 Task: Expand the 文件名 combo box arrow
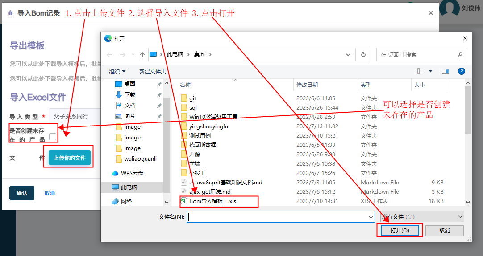click(371, 217)
